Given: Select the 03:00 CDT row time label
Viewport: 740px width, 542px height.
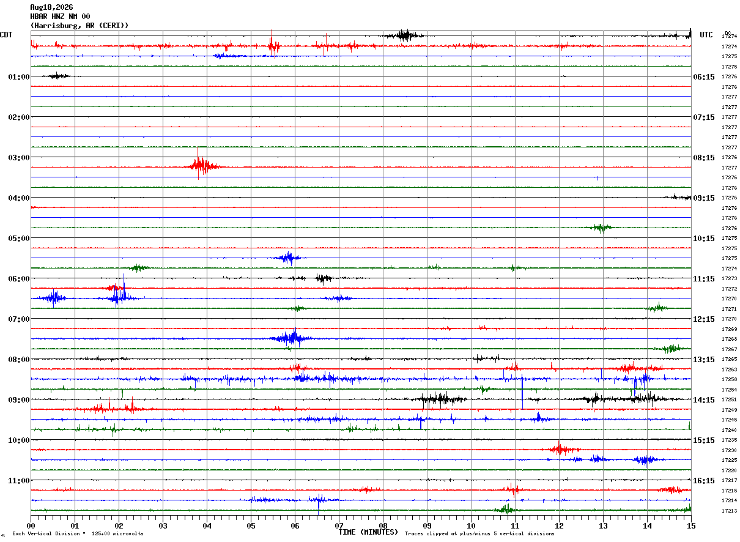Looking at the screenshot, I should [19, 158].
